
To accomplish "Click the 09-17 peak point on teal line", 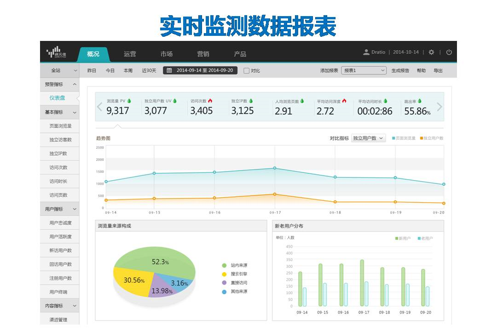I will tap(274, 168).
